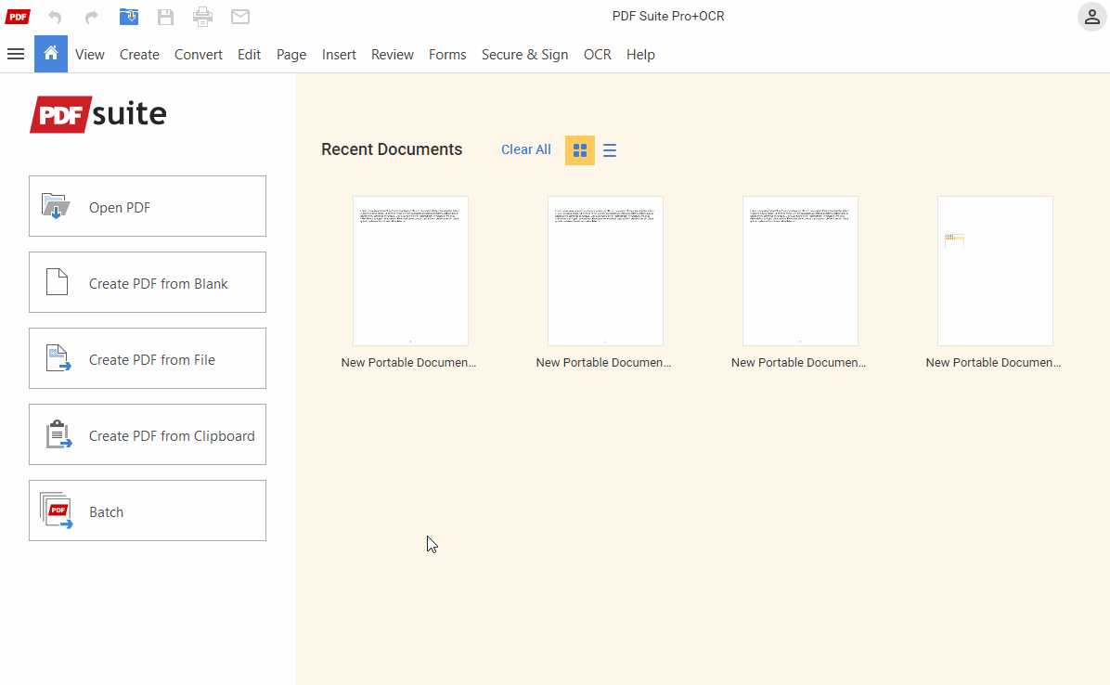Click the PDF suite logo in sidebar
The height and width of the screenshot is (685, 1110).
coord(97,114)
